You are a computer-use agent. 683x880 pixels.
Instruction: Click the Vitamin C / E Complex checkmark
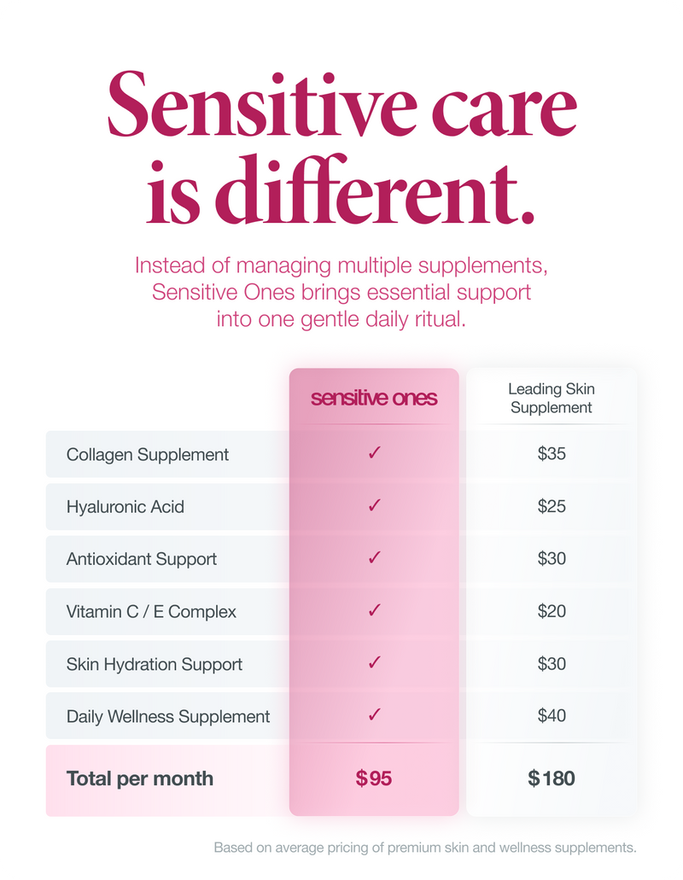point(374,611)
